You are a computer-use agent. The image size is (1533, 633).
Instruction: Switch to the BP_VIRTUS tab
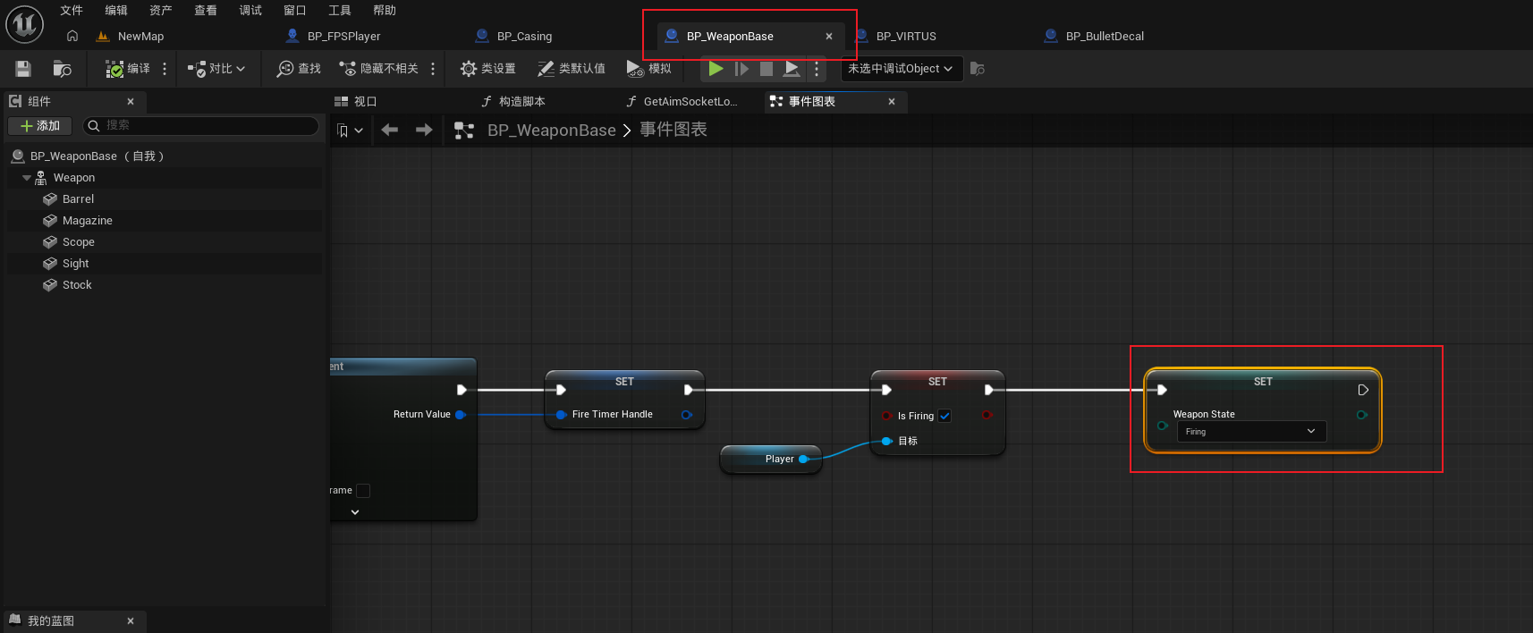[x=906, y=37]
